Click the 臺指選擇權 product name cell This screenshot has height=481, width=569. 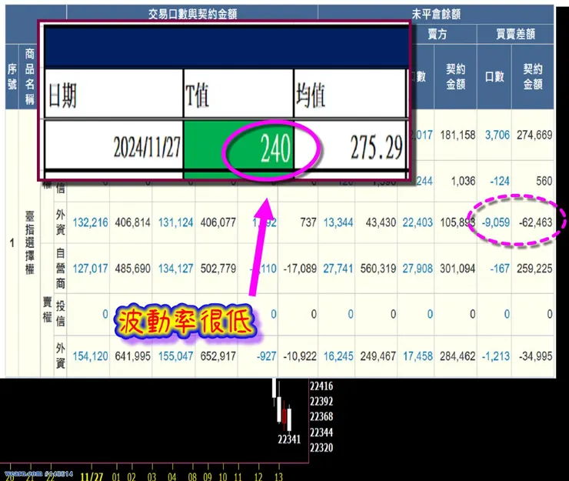29,242
